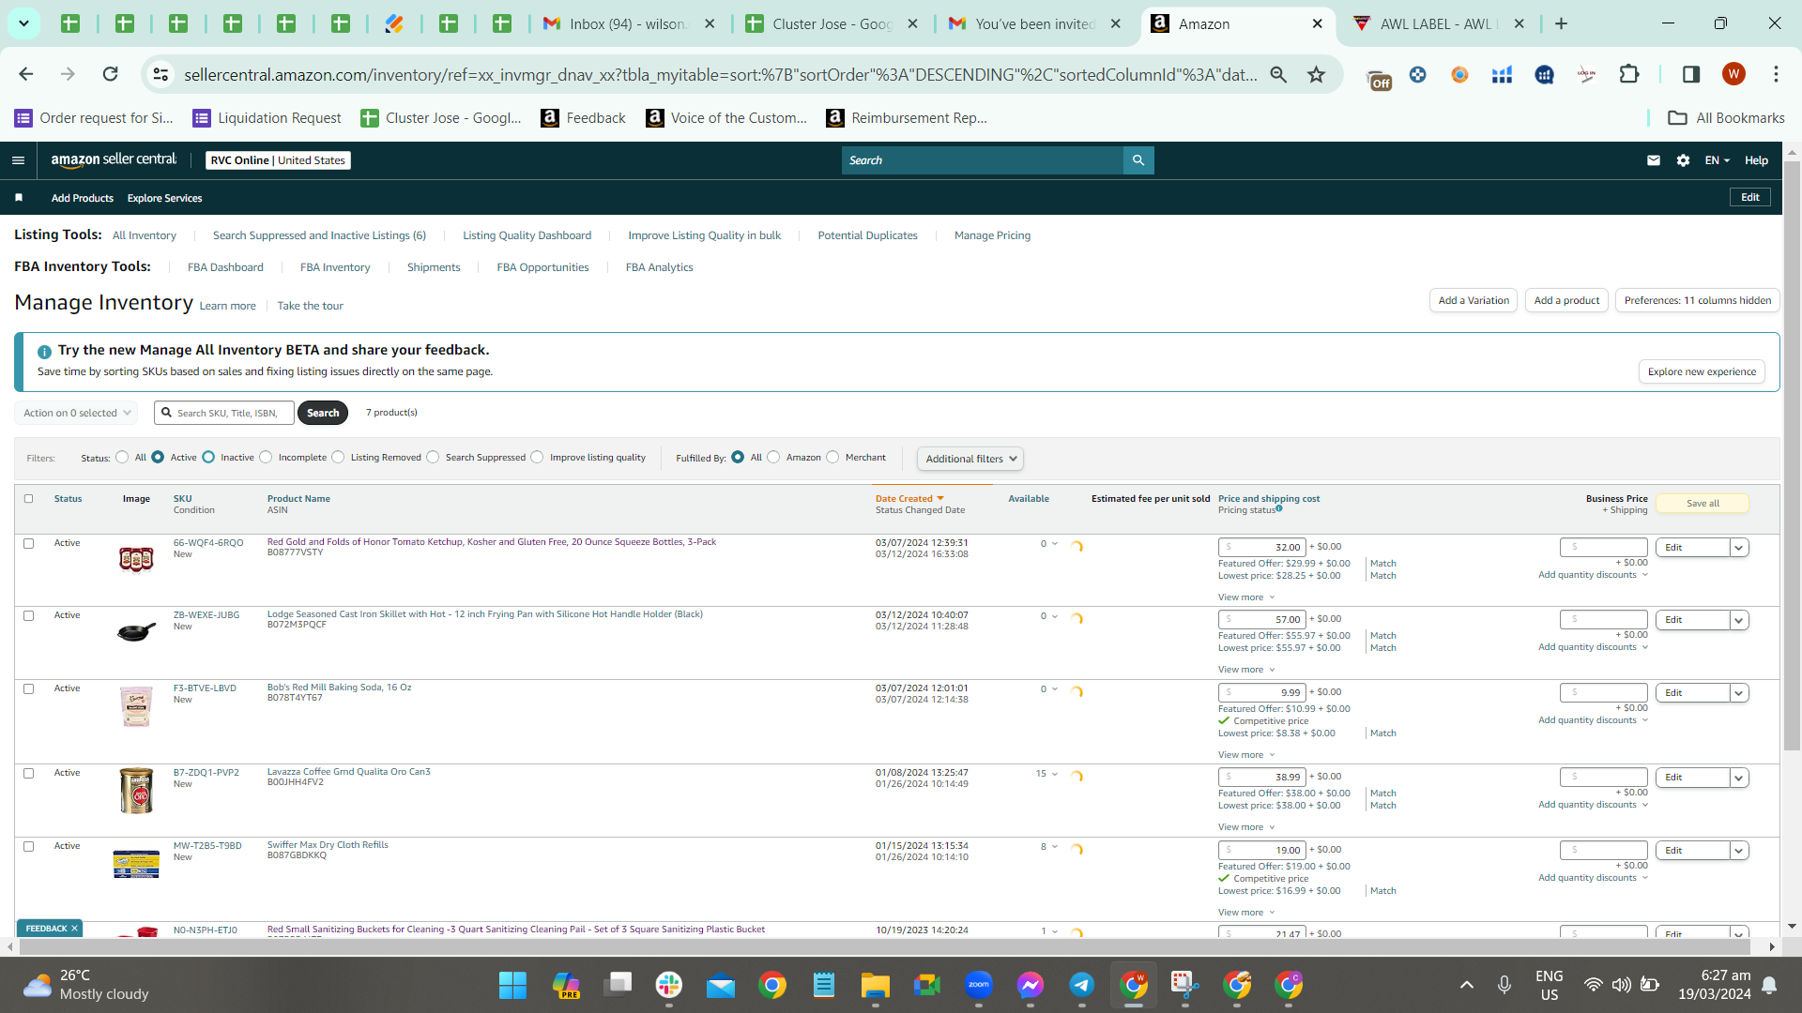
Task: Tick the checkbox for Bob's Red Mill row
Action: 28,688
